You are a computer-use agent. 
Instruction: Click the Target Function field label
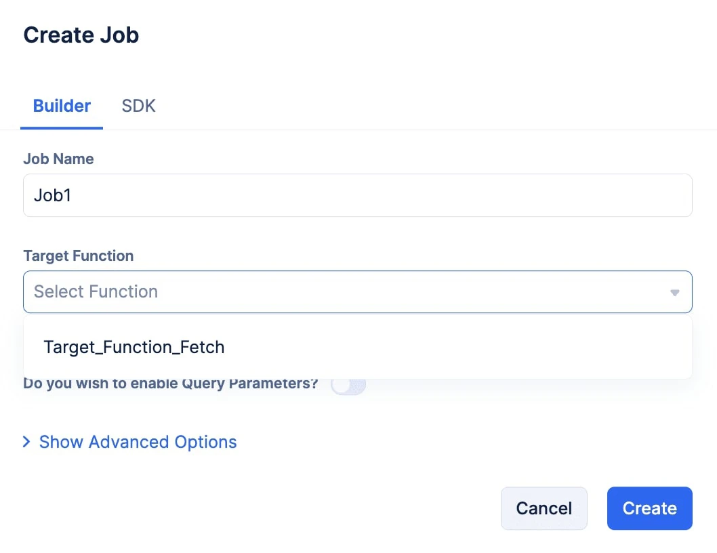pyautogui.click(x=78, y=255)
